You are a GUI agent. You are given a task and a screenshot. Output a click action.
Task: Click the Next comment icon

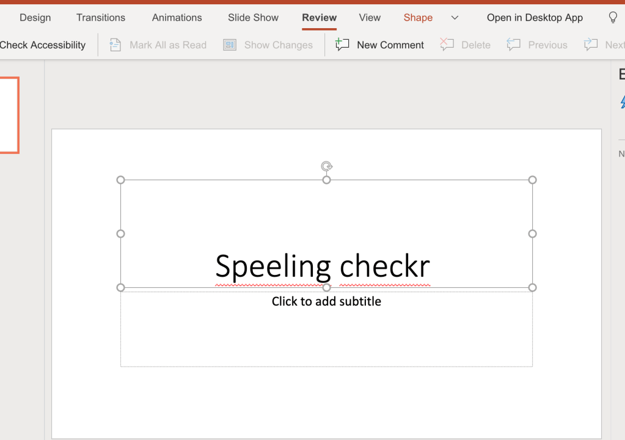click(x=591, y=45)
